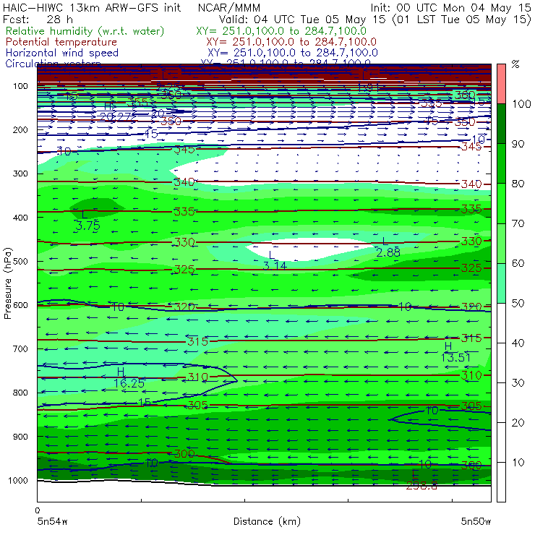Click the 'L 3.75' wind minimum marker
The image size is (535, 535).
point(87,221)
